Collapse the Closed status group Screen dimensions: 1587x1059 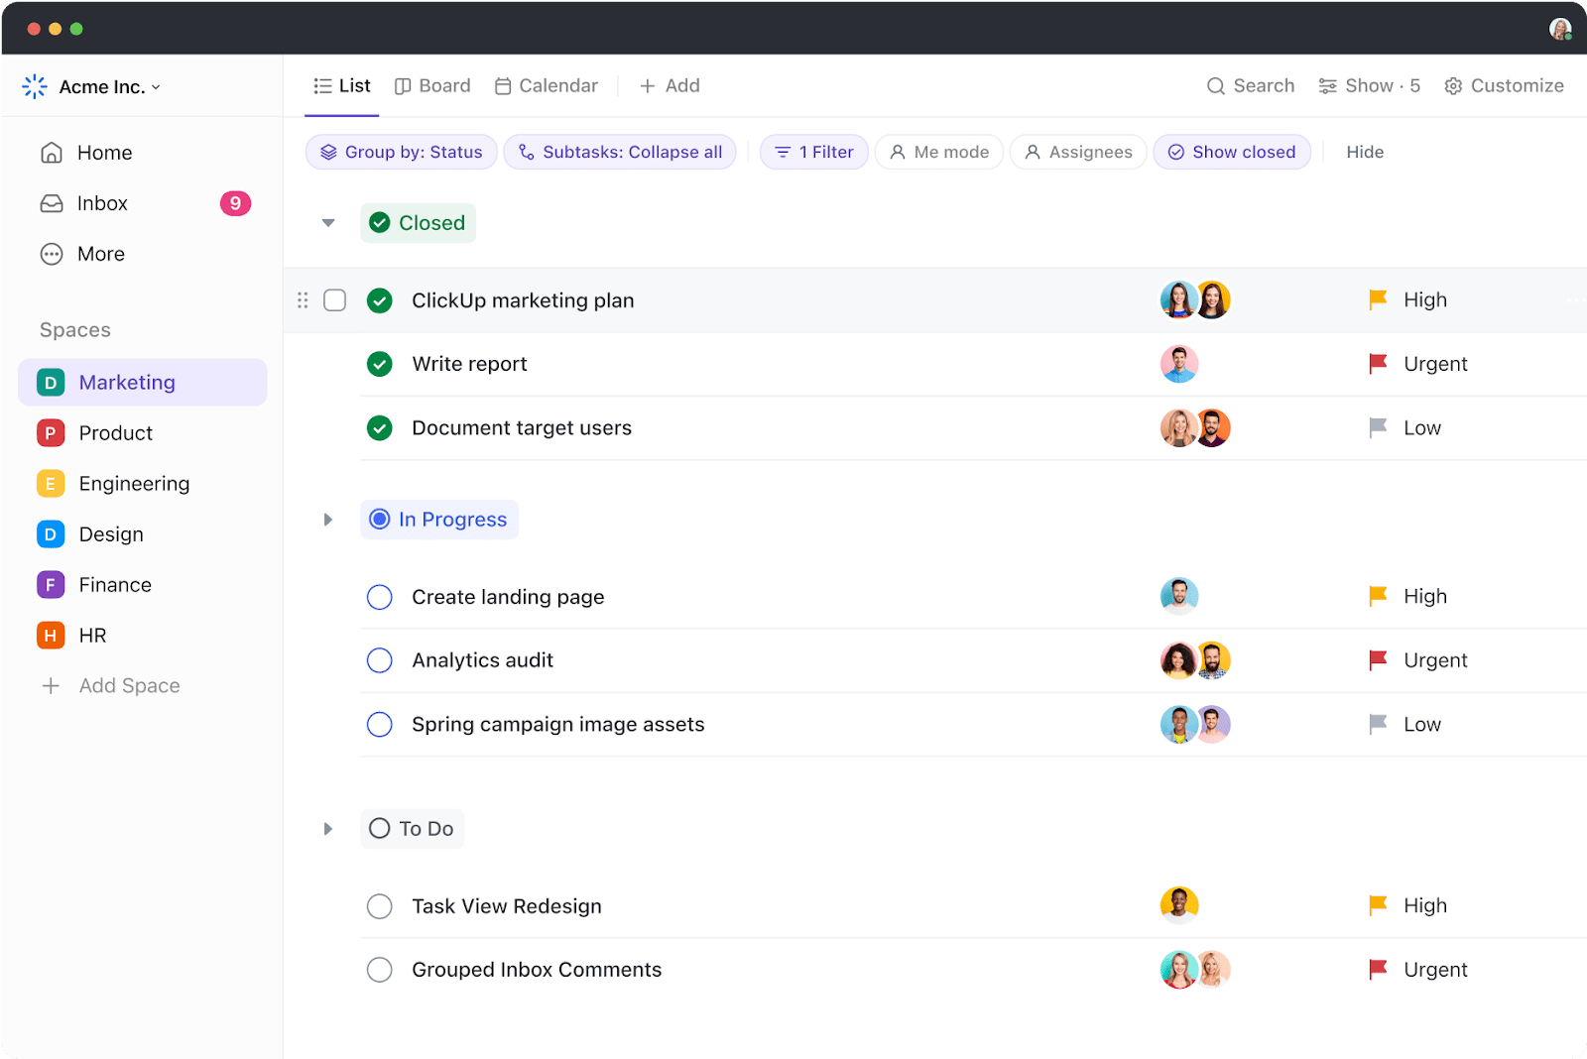[328, 223]
